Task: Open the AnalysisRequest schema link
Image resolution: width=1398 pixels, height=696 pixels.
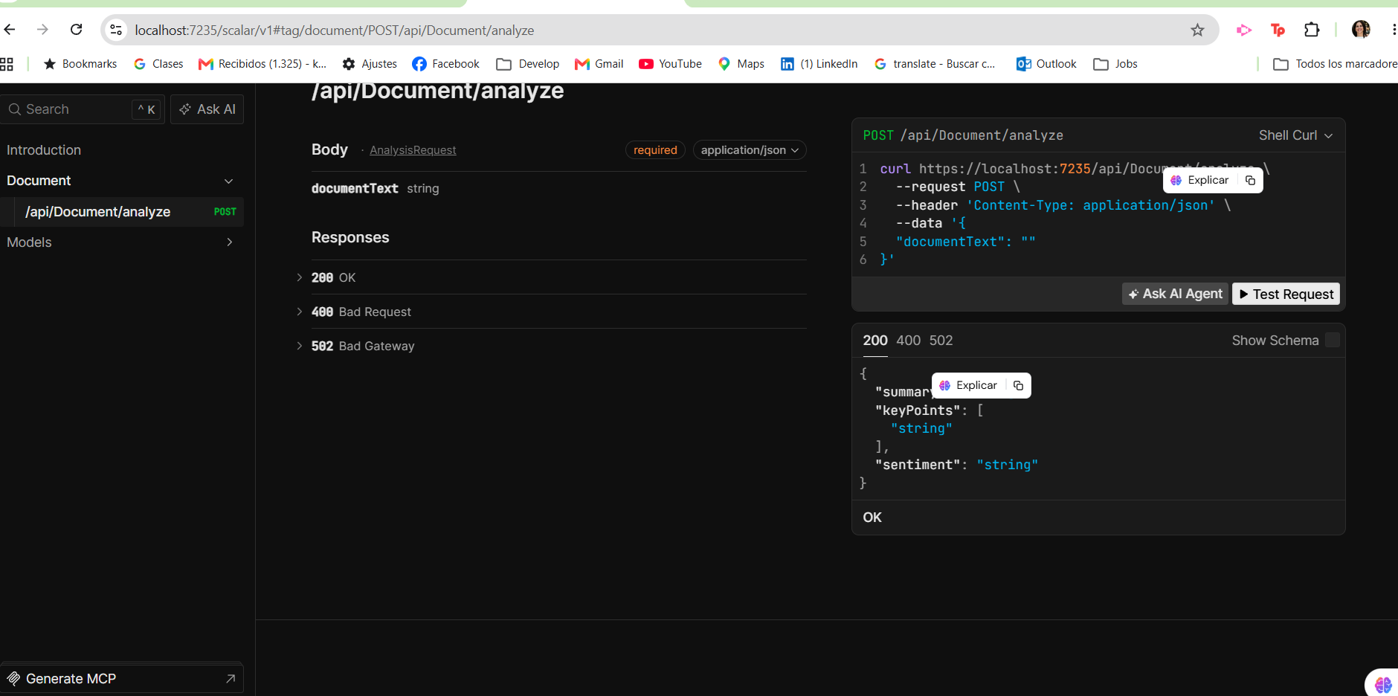Action: (x=413, y=150)
